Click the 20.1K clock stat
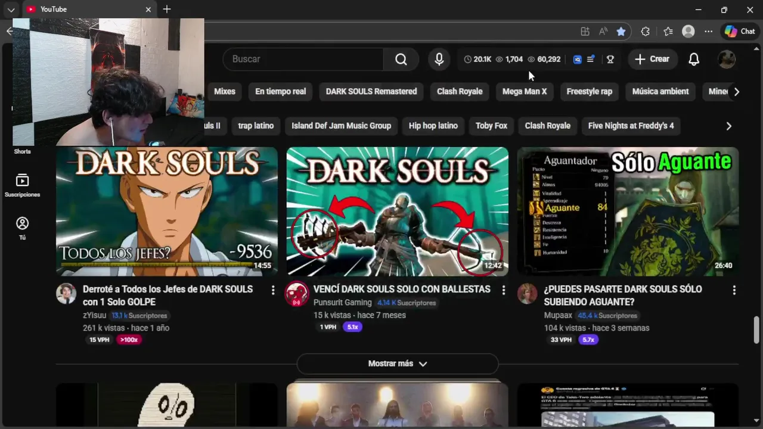The height and width of the screenshot is (429, 763). tap(477, 59)
